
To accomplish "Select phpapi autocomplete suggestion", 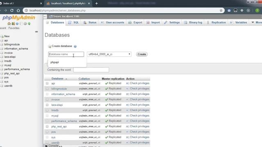I will coord(54,62).
